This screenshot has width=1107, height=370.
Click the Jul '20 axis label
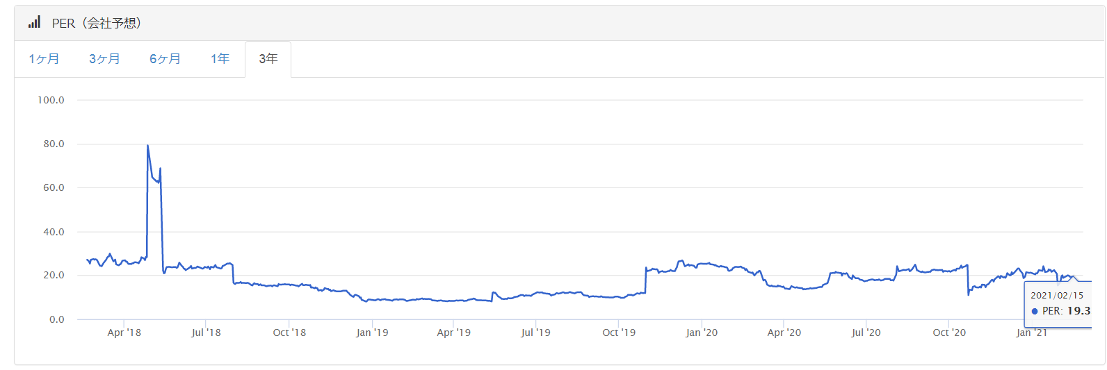tap(866, 333)
